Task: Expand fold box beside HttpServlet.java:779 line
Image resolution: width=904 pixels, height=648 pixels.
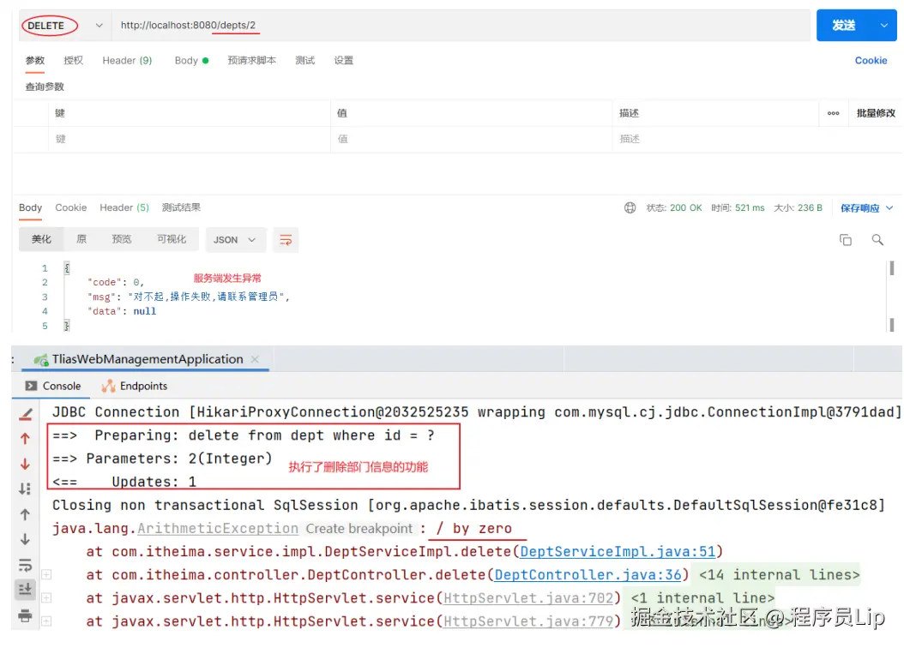Action: [46, 621]
